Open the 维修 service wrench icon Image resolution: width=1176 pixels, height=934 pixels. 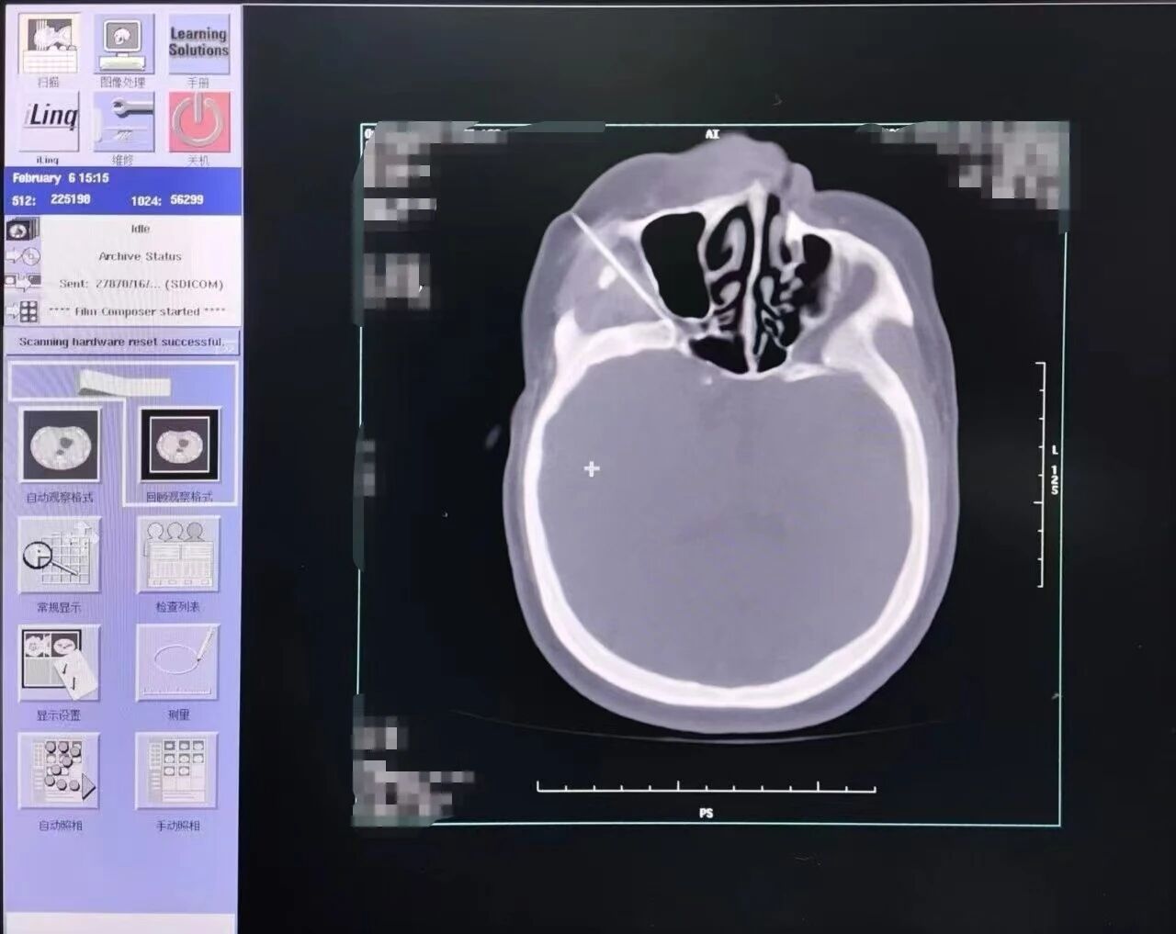123,121
